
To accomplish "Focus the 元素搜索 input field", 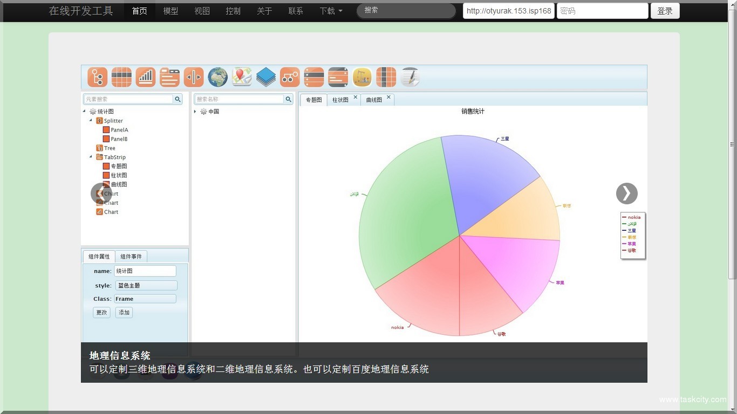I will click(128, 99).
